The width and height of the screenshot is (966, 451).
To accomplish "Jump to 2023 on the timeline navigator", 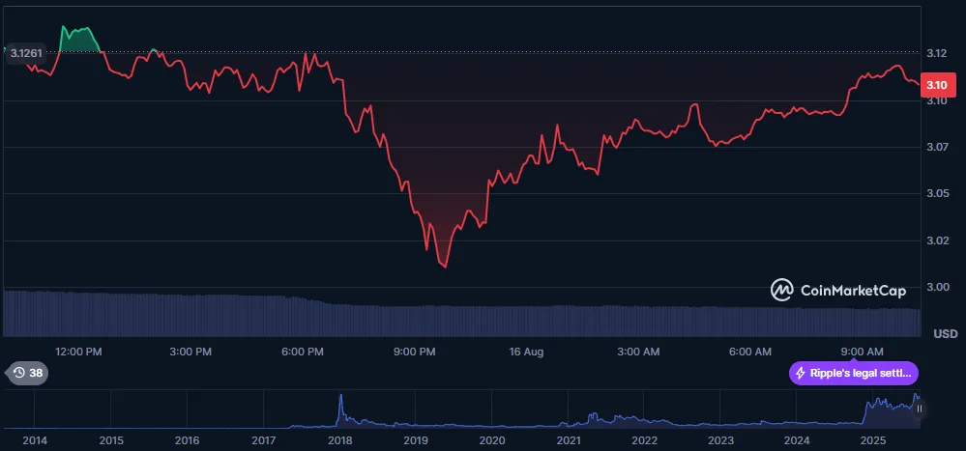I will click(x=720, y=440).
